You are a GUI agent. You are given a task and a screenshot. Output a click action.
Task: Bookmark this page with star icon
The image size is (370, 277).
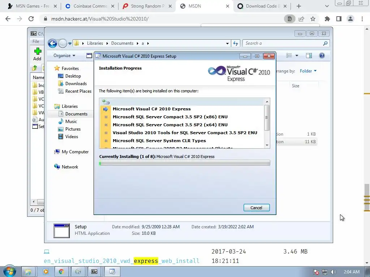(x=313, y=19)
